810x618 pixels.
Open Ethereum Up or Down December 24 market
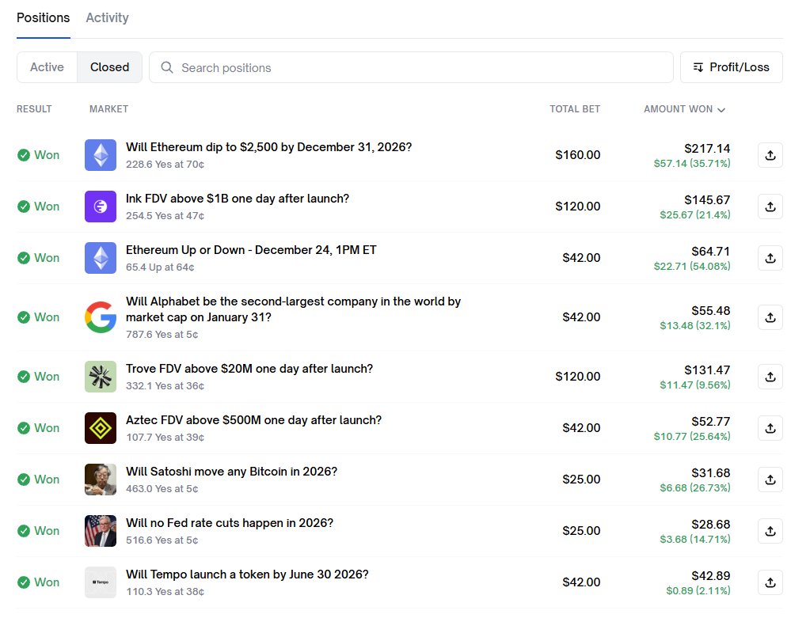[x=251, y=250]
